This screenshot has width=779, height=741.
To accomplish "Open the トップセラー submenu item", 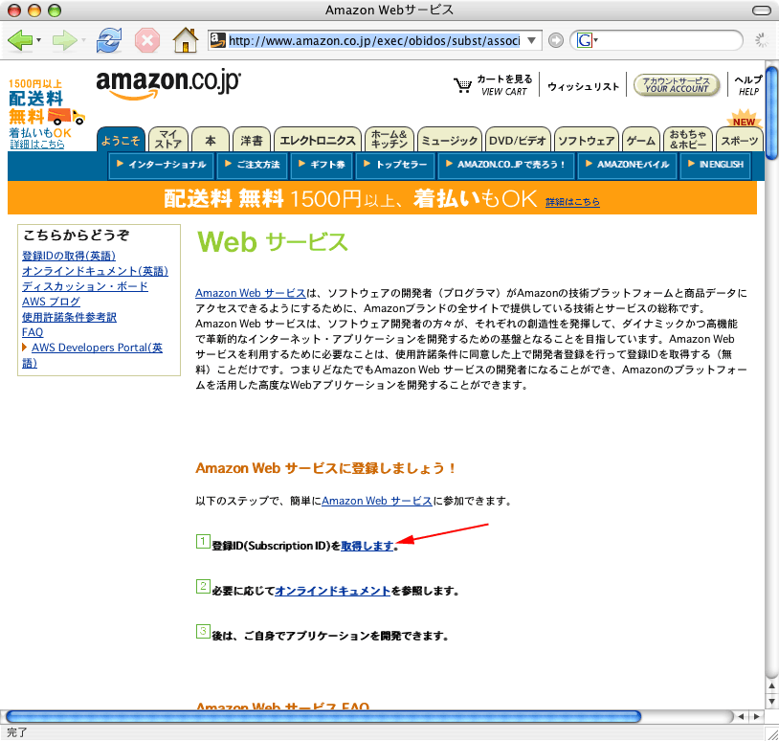I will pyautogui.click(x=395, y=165).
